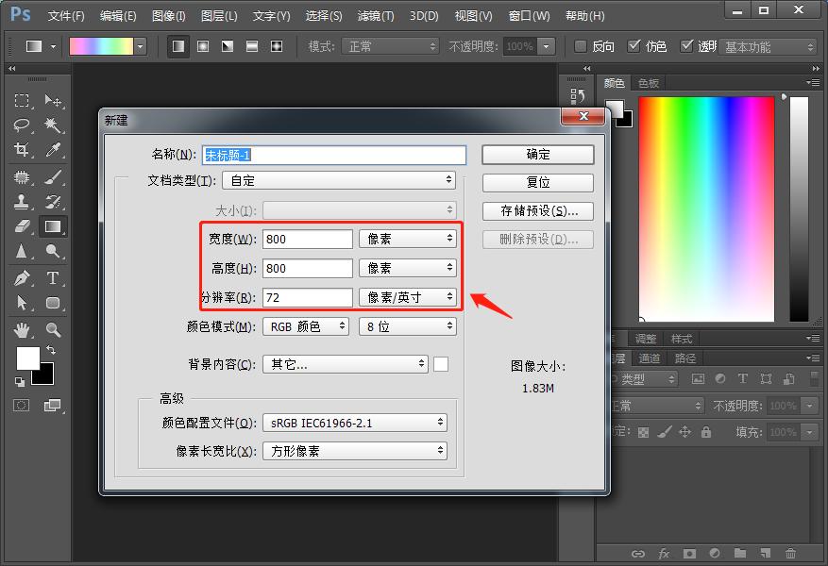This screenshot has width=828, height=566.
Task: Choose the Pen tool
Action: point(22,277)
